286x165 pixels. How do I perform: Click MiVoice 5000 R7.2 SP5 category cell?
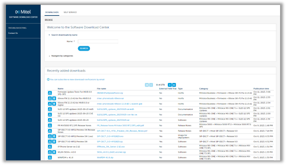coord(225,125)
